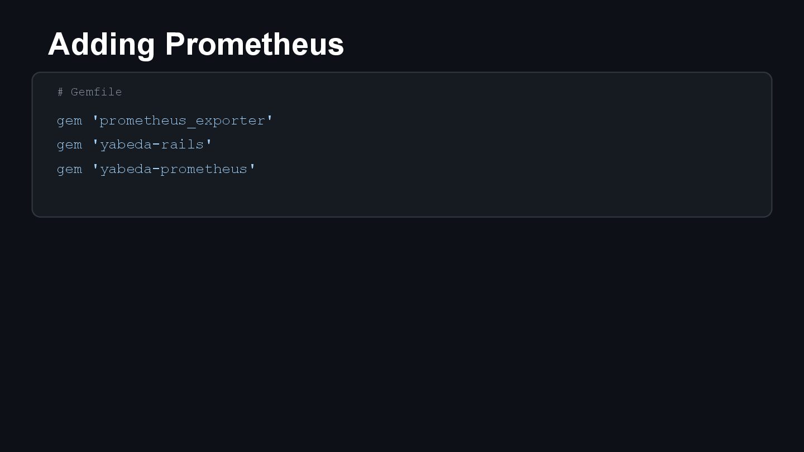Click the gem 'prometheus_exporter' code line
Image resolution: width=804 pixels, height=452 pixels.
coord(165,121)
